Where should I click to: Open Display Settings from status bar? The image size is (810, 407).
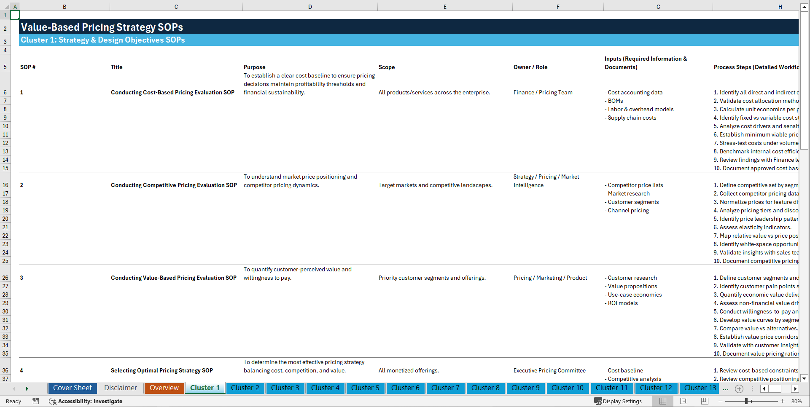619,401
